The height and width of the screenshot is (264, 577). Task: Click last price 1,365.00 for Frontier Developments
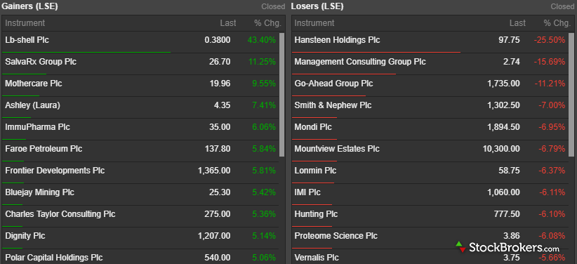tap(214, 170)
